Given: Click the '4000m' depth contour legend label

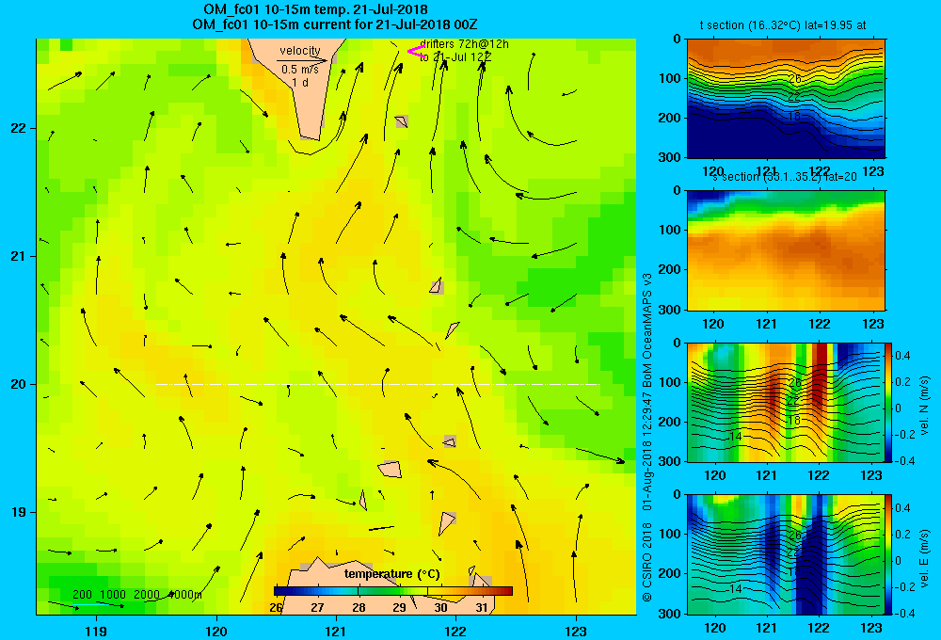Looking at the screenshot, I should click(x=185, y=595).
